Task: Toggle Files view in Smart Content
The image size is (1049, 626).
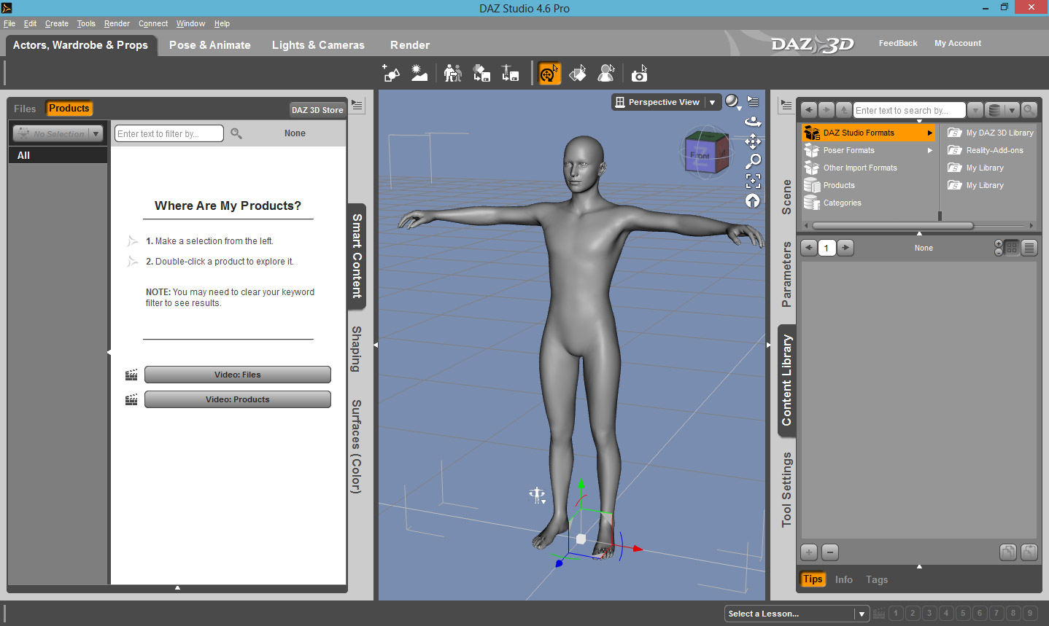Action: (x=25, y=109)
